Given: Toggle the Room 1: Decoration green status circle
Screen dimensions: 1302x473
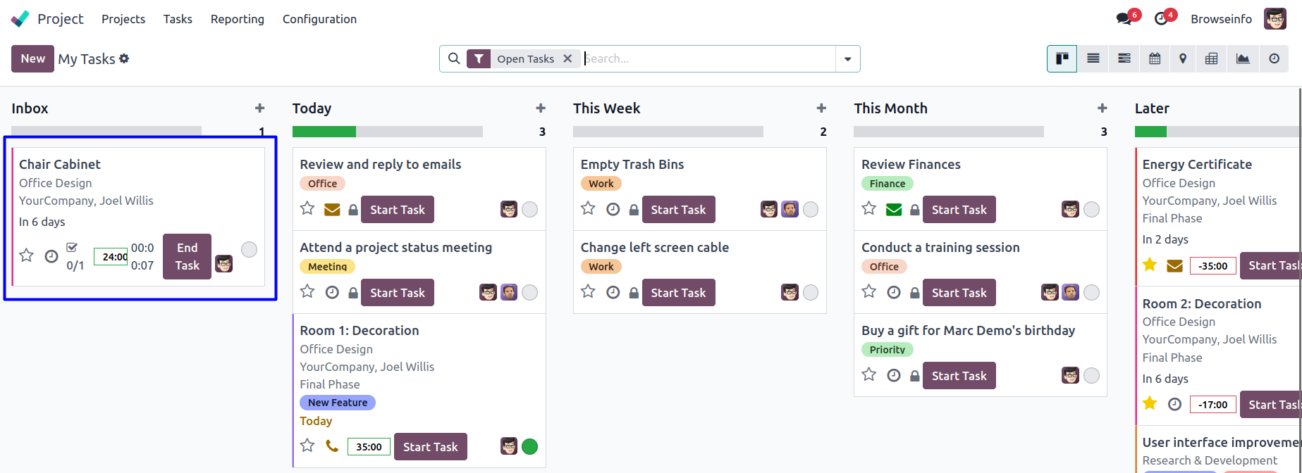Looking at the screenshot, I should click(530, 446).
